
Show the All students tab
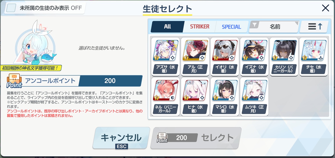167,27
